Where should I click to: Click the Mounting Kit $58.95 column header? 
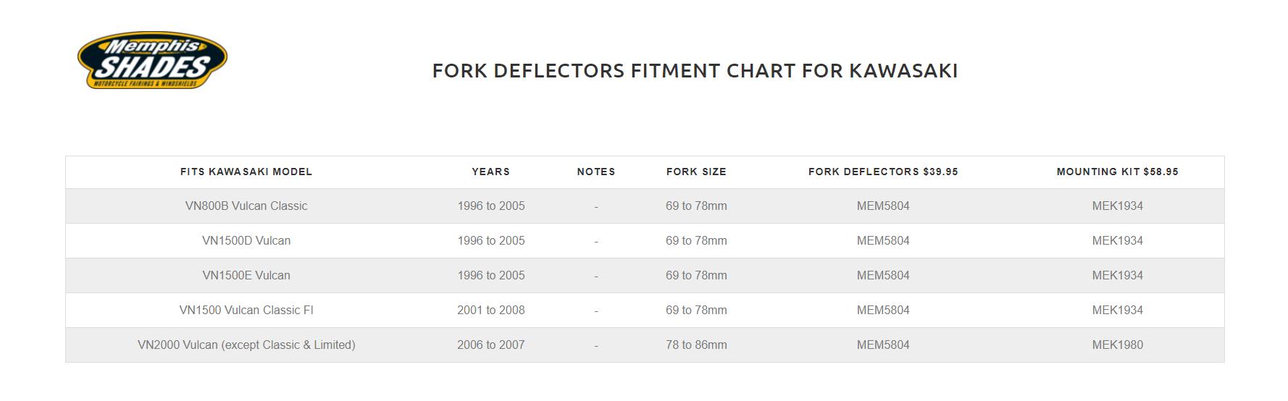1117,172
